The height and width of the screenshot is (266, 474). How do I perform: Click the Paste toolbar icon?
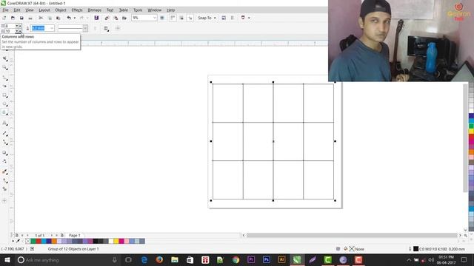tap(58, 18)
